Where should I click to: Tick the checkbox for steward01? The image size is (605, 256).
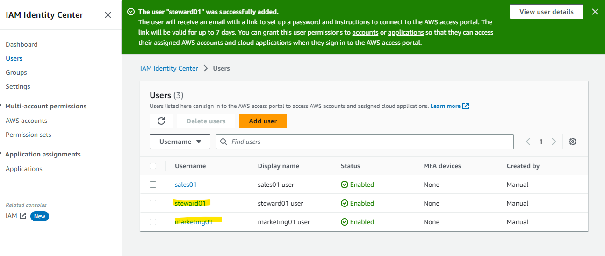point(153,203)
